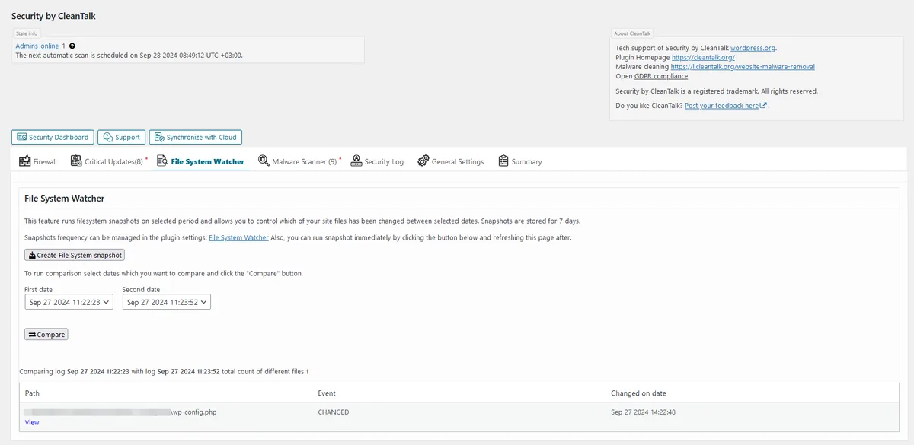Screen dimensions: 914x445
Task: Click the Security Log person icon
Action: tap(356, 161)
